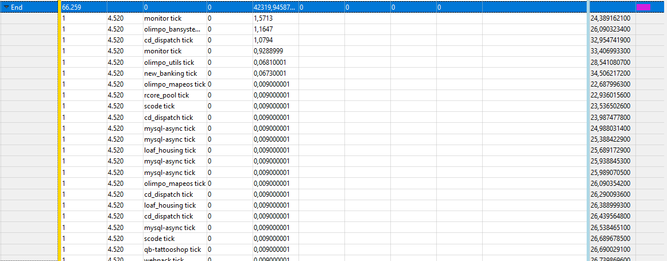This screenshot has width=667, height=261.
Task: Select olimpo_mapeos tick in the 26,090354200 row
Action: [x=175, y=183]
